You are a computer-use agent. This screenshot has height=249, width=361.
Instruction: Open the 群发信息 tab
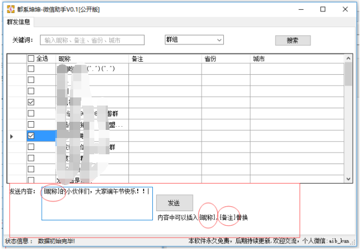(x=18, y=22)
